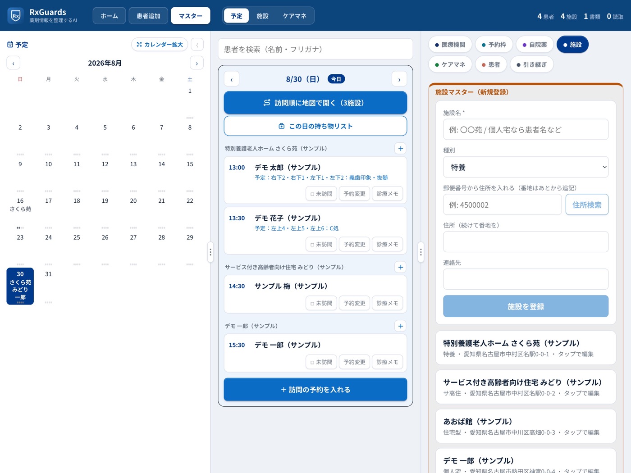Click 予約変更 for サンプル 梅
The image size is (631, 473).
[354, 303]
